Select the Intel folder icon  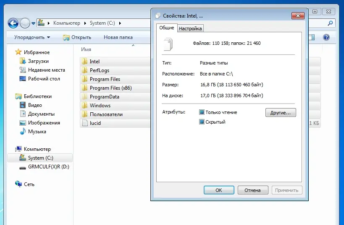[x=84, y=62]
